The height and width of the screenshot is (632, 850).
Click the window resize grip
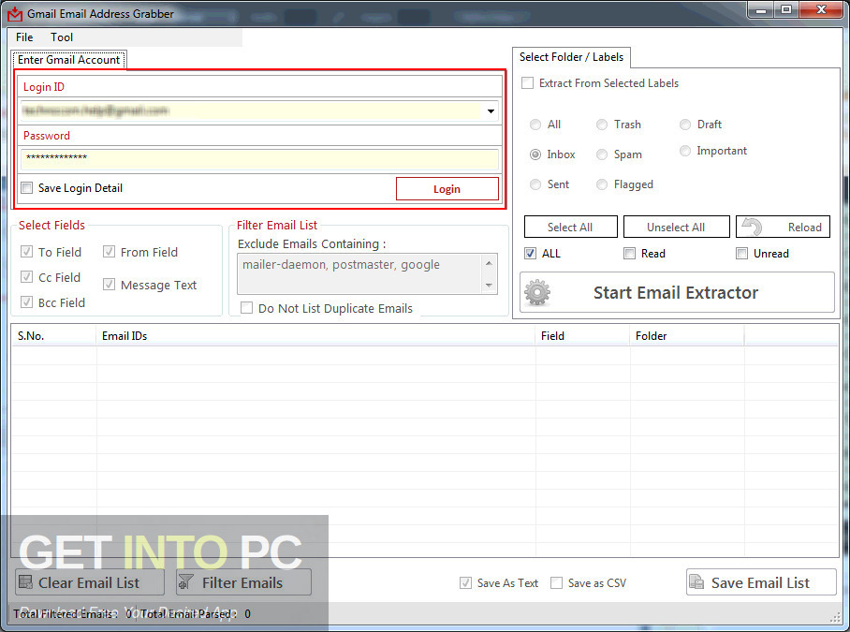click(x=835, y=618)
